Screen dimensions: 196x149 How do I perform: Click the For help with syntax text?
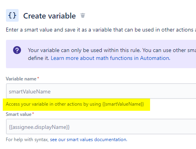pyautogui.click(x=27, y=140)
